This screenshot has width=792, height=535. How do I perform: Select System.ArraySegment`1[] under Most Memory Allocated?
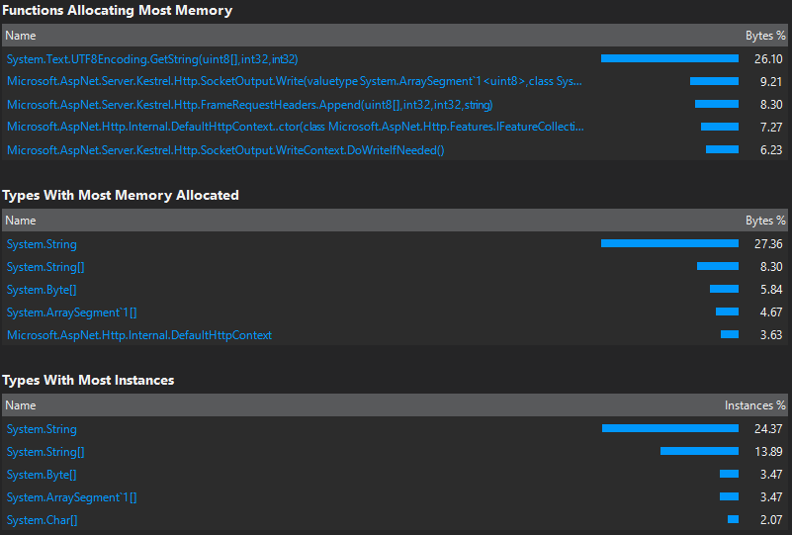click(72, 312)
